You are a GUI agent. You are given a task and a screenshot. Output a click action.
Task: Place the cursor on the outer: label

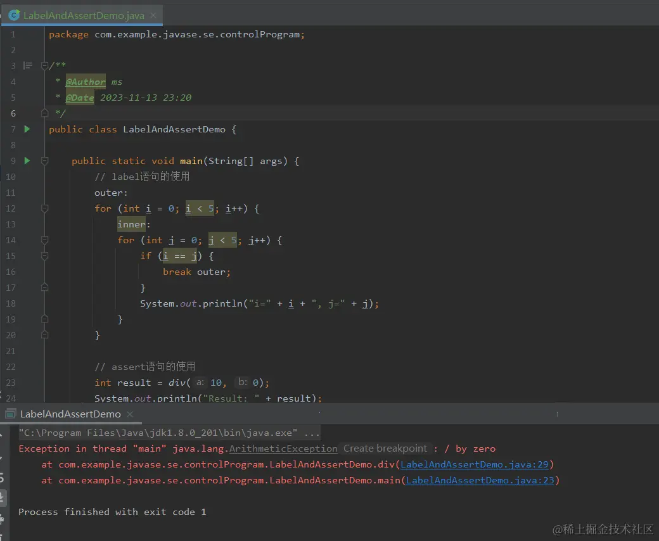(111, 193)
